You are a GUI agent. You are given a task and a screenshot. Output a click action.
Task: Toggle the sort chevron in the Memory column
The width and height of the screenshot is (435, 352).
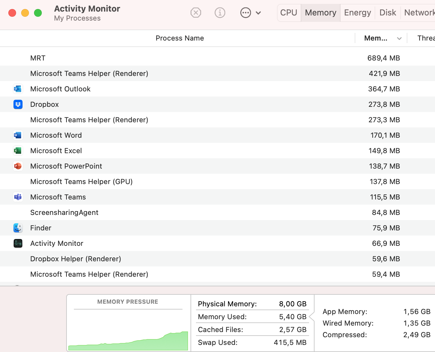tap(399, 39)
